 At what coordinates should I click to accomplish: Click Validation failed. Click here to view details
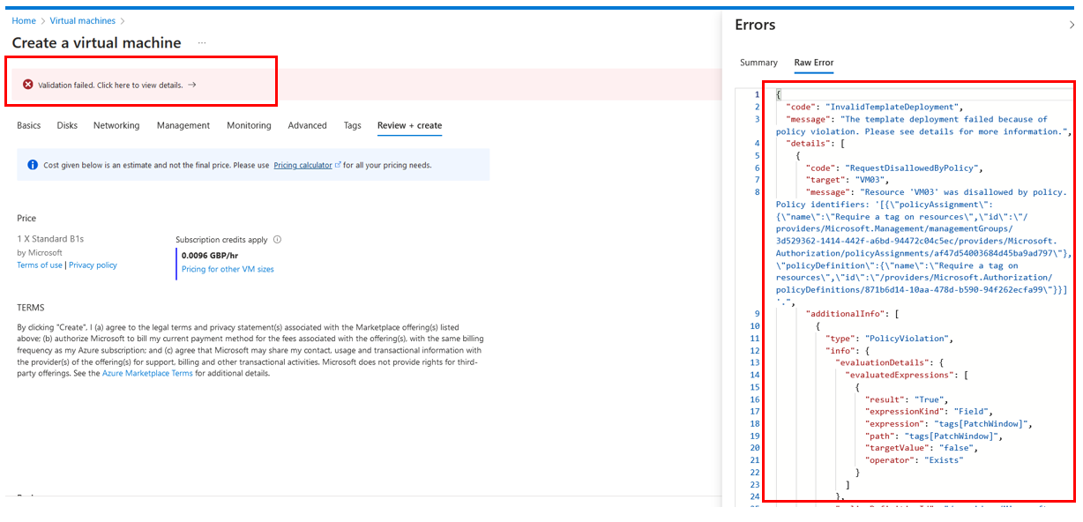point(111,85)
